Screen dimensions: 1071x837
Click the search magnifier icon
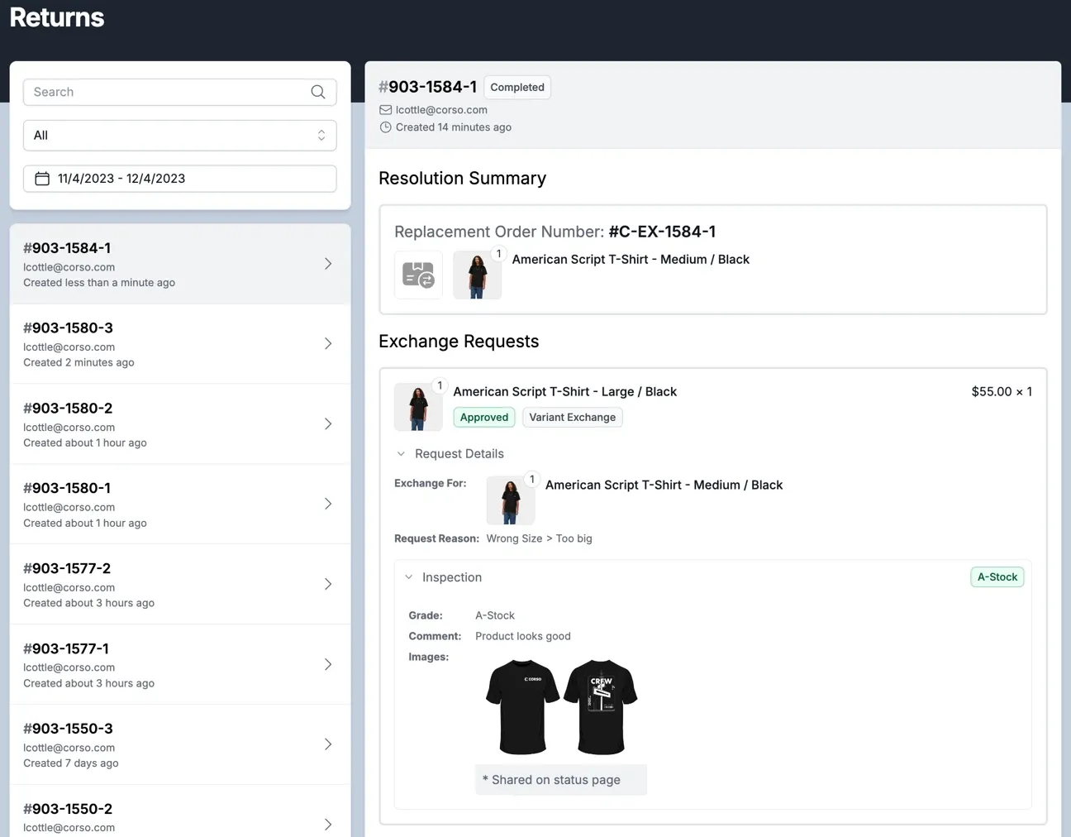pos(318,92)
